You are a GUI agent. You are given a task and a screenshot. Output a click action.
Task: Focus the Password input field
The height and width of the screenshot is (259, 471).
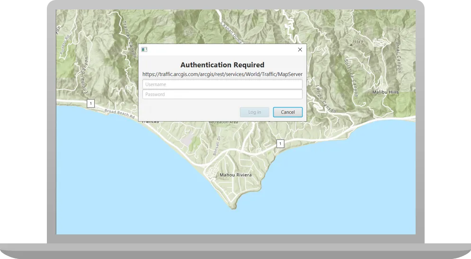[x=222, y=94]
